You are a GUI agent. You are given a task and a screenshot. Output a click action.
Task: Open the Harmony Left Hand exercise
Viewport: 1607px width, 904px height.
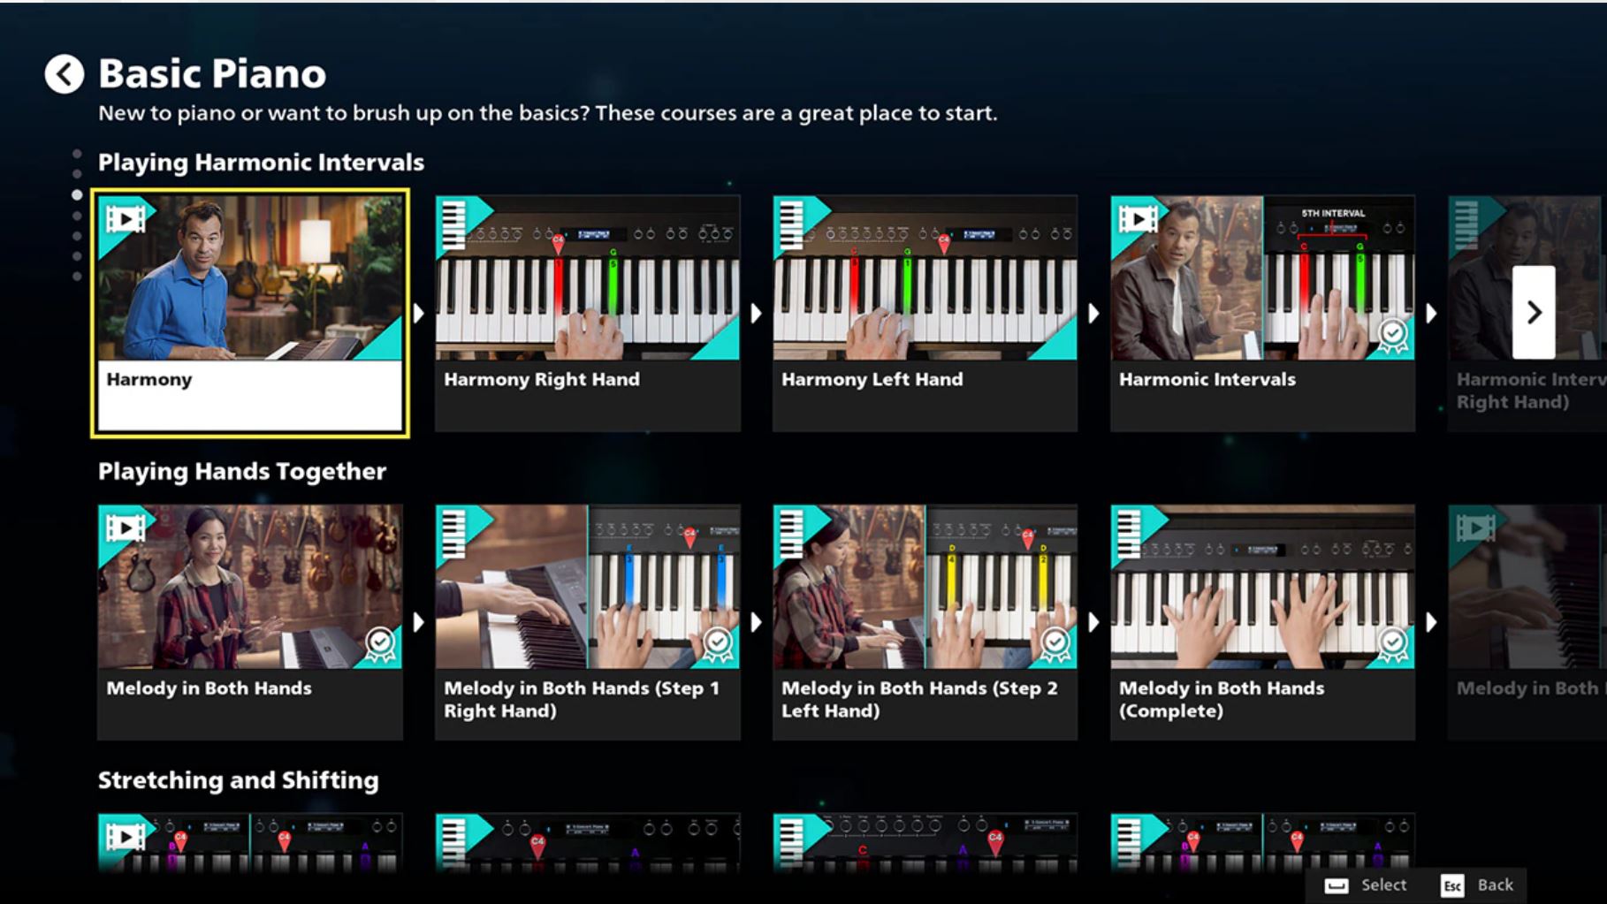[925, 313]
